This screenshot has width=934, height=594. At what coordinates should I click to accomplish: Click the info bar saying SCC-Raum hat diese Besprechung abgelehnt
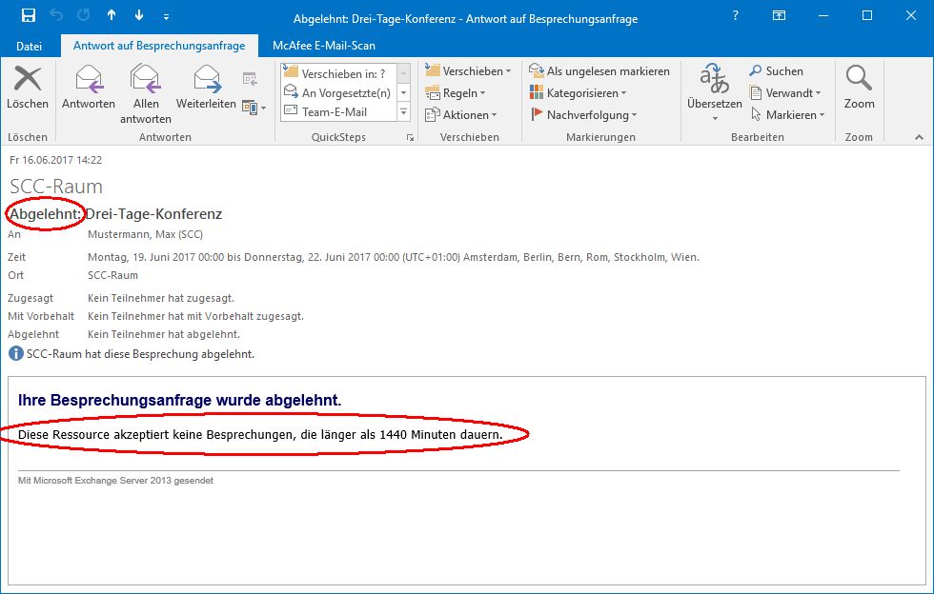pyautogui.click(x=132, y=354)
